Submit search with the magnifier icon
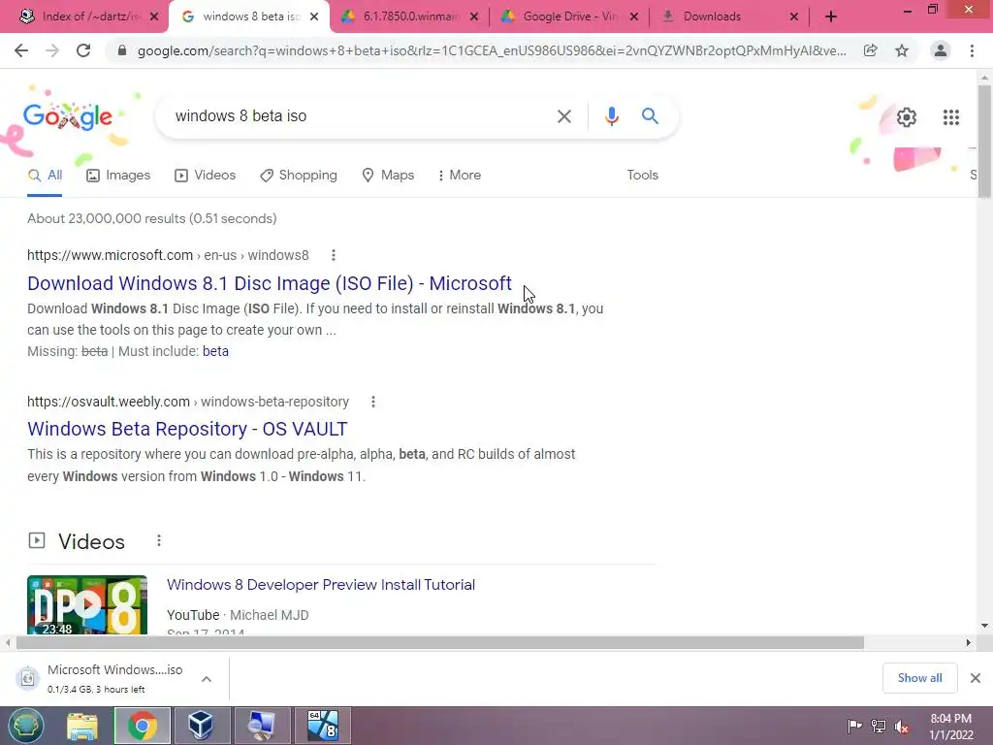Viewport: 993px width, 745px height. (x=650, y=116)
